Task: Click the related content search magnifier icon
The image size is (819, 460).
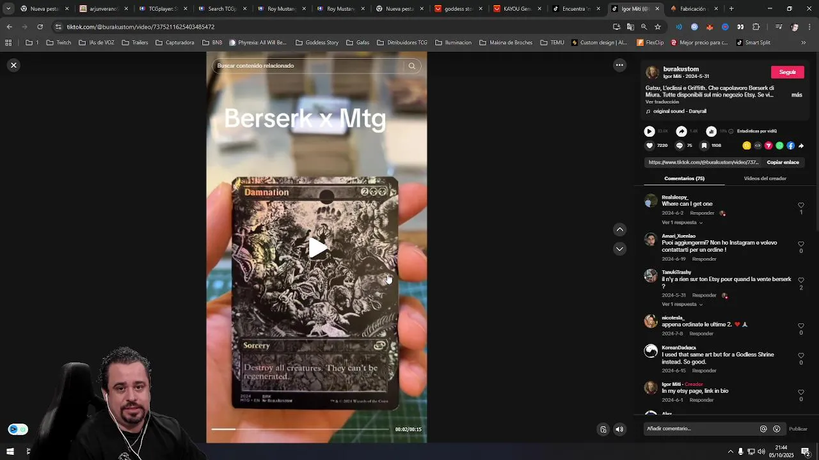Action: tap(412, 66)
